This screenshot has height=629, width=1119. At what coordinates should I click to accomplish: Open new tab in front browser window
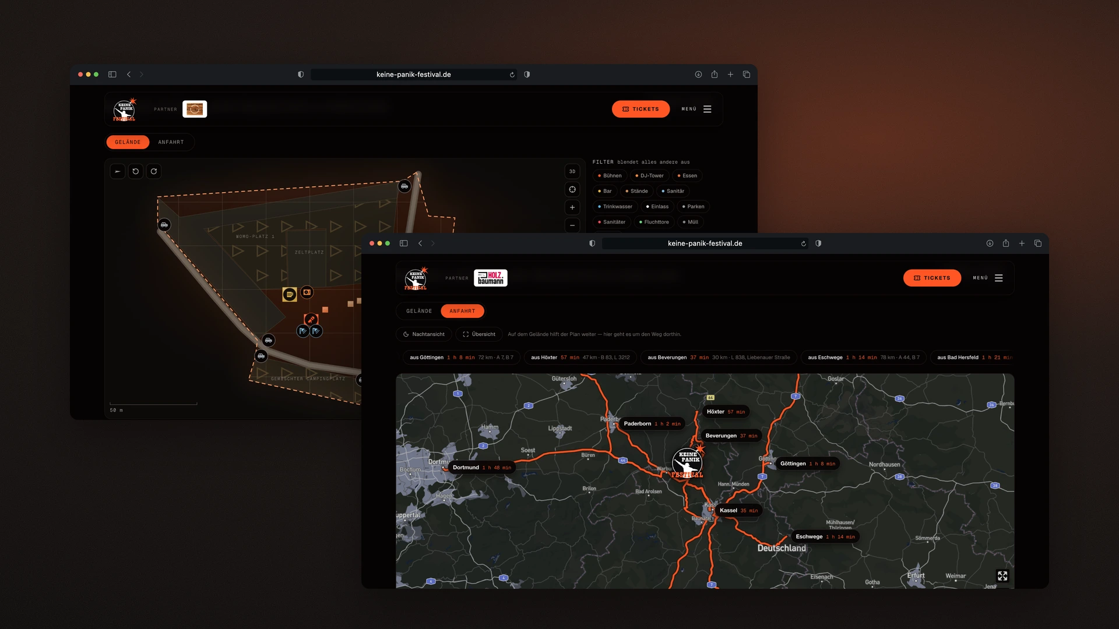click(x=1022, y=243)
